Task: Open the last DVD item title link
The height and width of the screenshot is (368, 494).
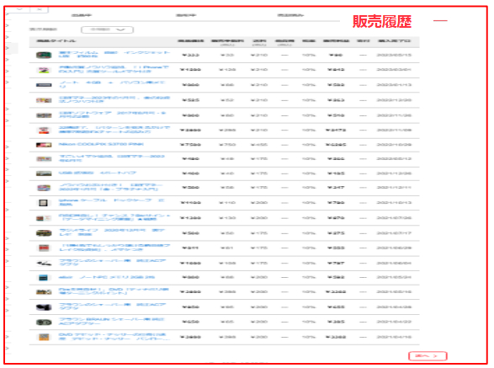Action: point(114,337)
